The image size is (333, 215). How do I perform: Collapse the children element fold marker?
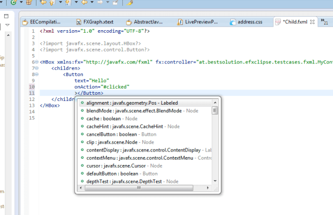(x=35, y=68)
